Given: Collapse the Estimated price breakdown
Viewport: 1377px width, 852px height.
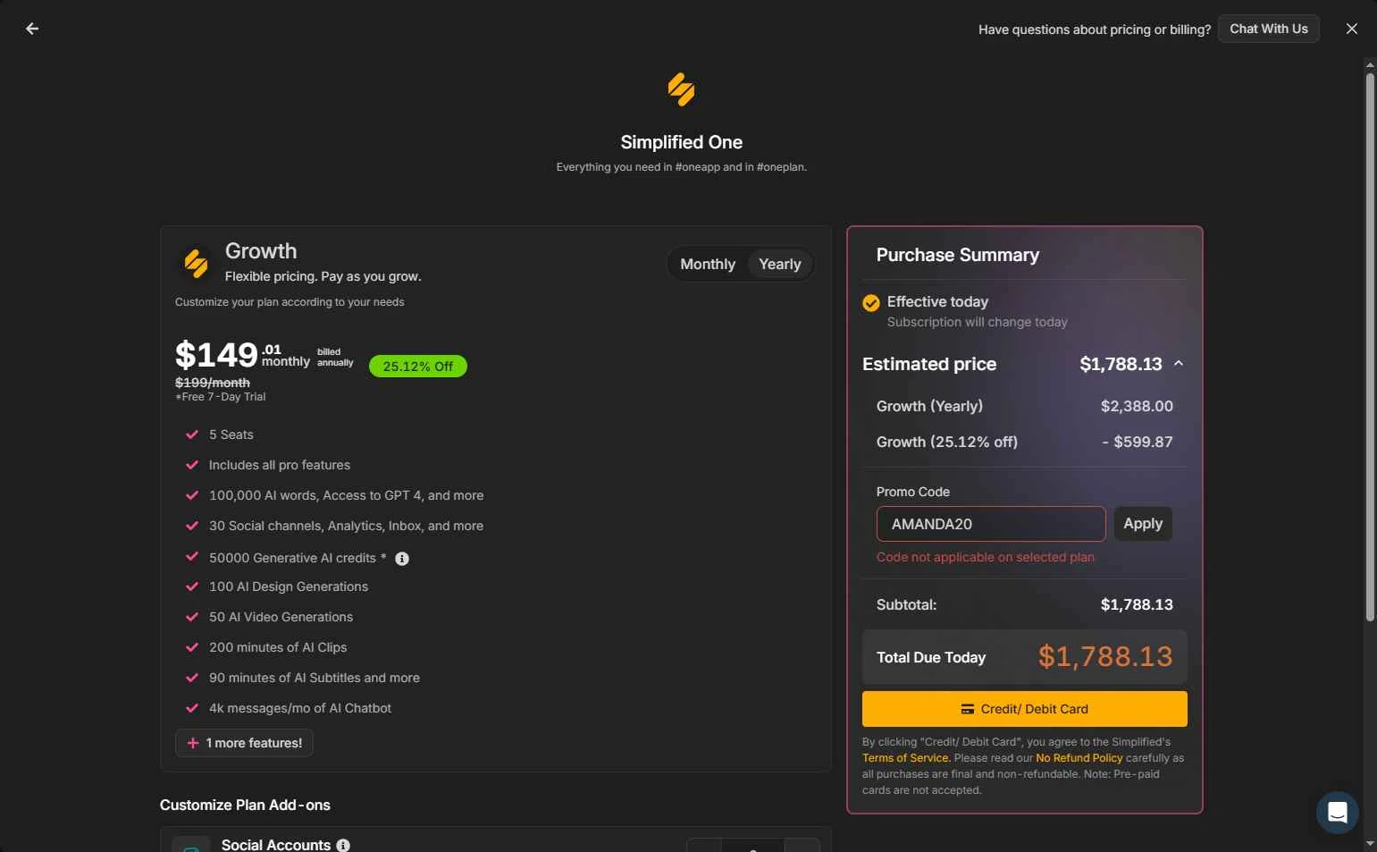Looking at the screenshot, I should tap(1179, 363).
